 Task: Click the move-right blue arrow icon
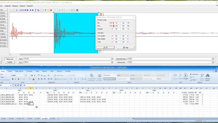click(33, 10)
